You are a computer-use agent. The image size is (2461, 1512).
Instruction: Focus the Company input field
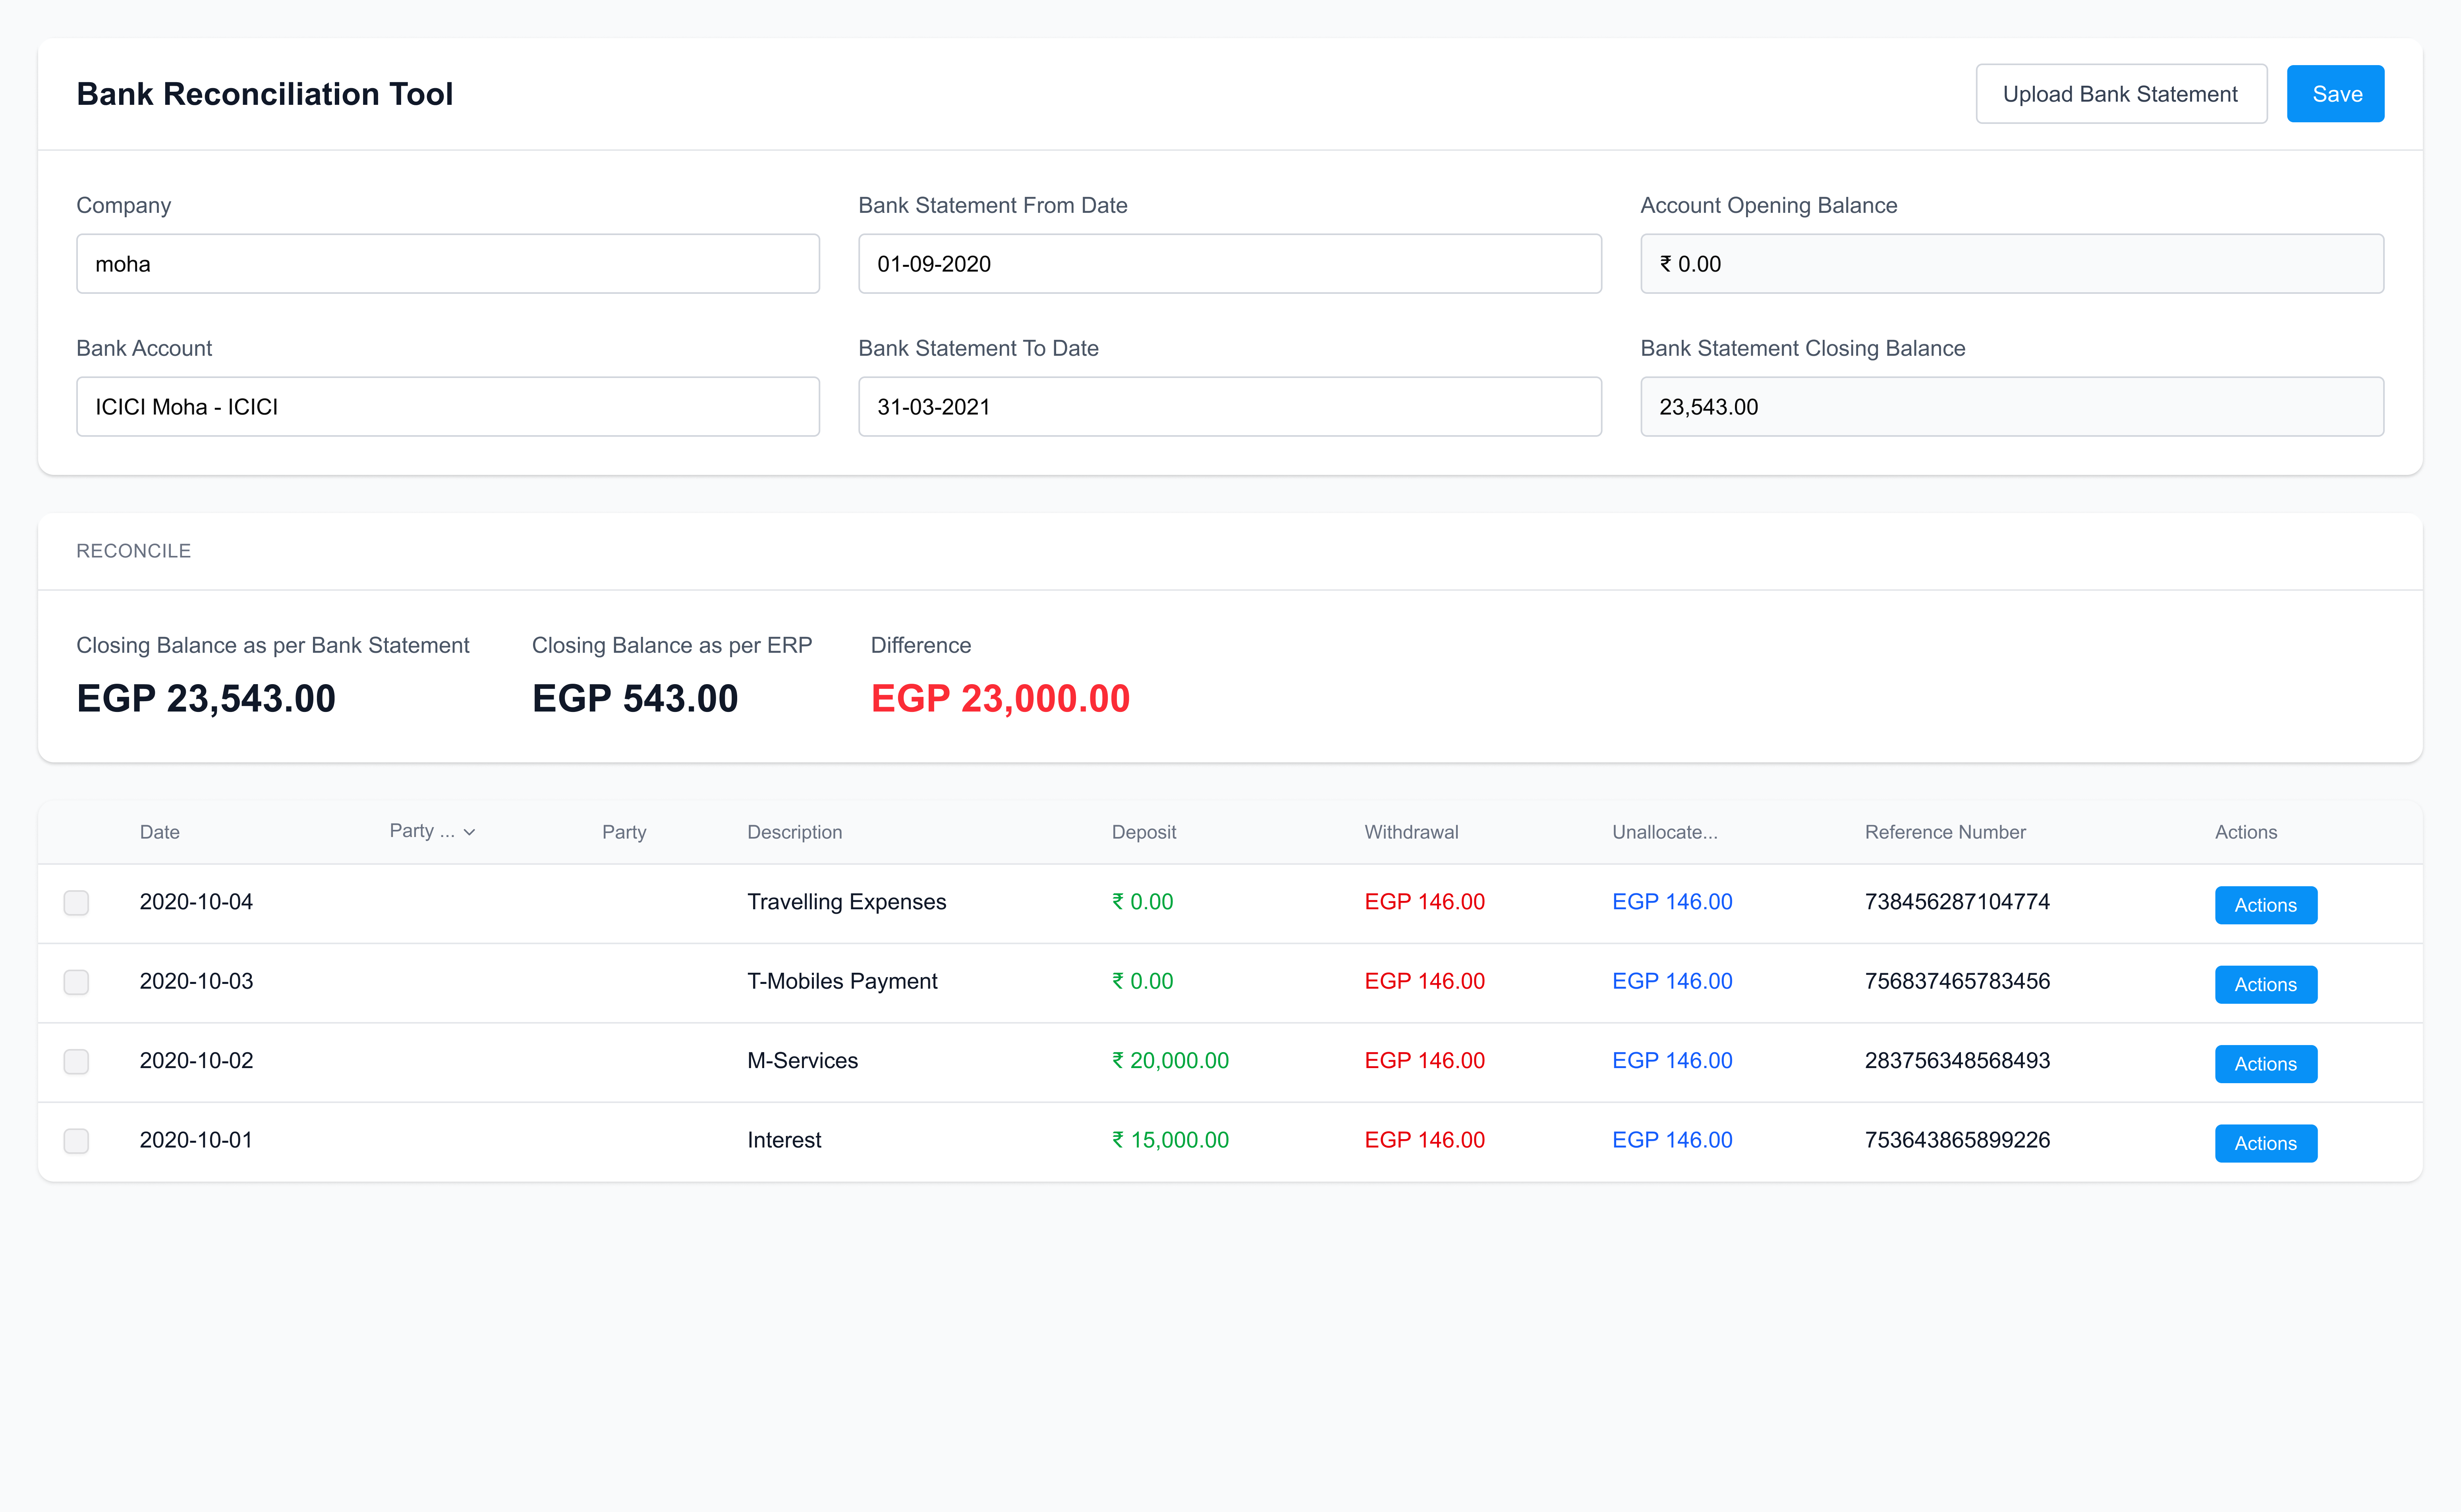coord(447,264)
